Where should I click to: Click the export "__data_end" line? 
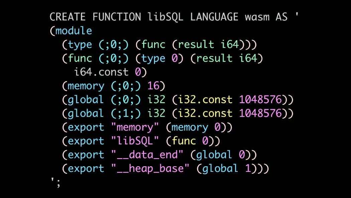click(159, 155)
